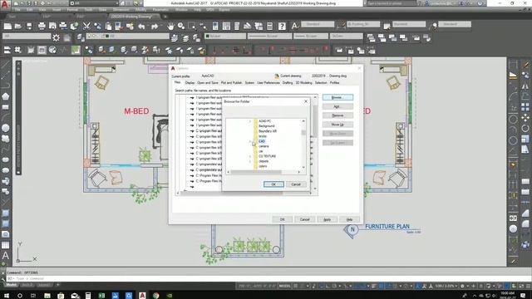
Task: Click the Paste clipboard icon
Action: coord(108,26)
